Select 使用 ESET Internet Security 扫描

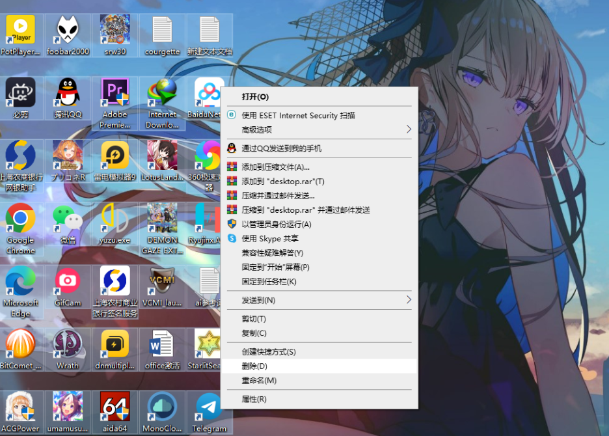(x=319, y=115)
